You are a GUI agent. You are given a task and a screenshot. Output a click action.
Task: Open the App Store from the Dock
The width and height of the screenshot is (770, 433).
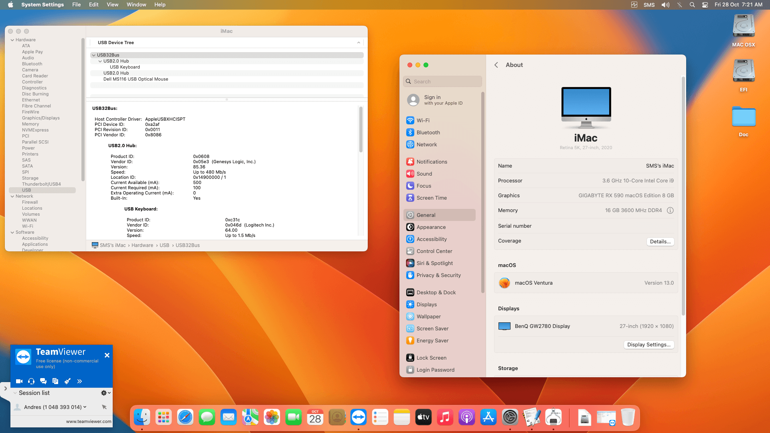pyautogui.click(x=488, y=417)
